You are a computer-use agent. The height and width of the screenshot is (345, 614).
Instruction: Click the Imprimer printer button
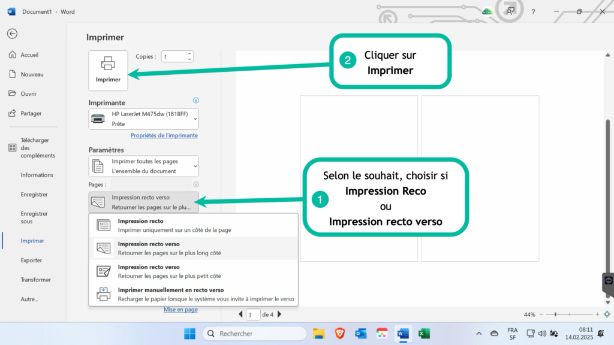click(108, 71)
